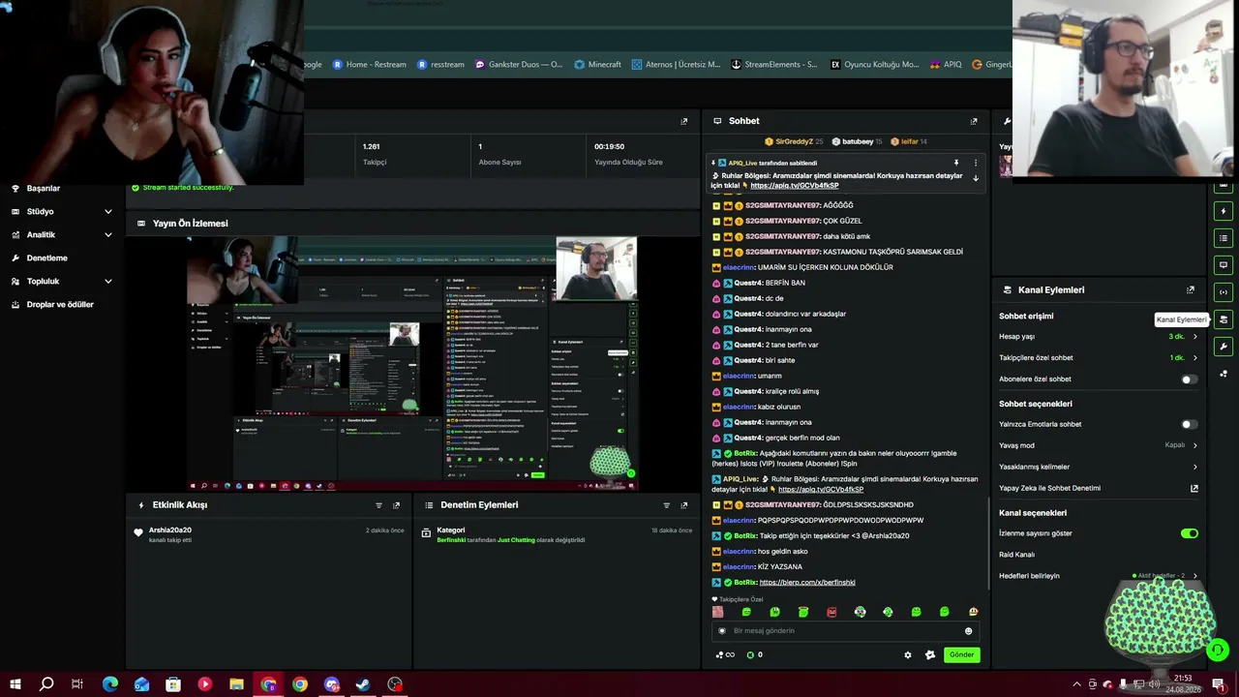Click the Gönder send button

click(x=961, y=655)
